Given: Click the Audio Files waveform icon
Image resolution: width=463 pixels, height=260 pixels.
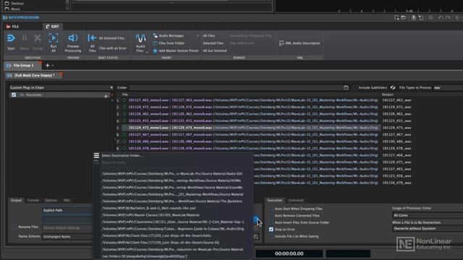Looking at the screenshot, I should 140,38.
